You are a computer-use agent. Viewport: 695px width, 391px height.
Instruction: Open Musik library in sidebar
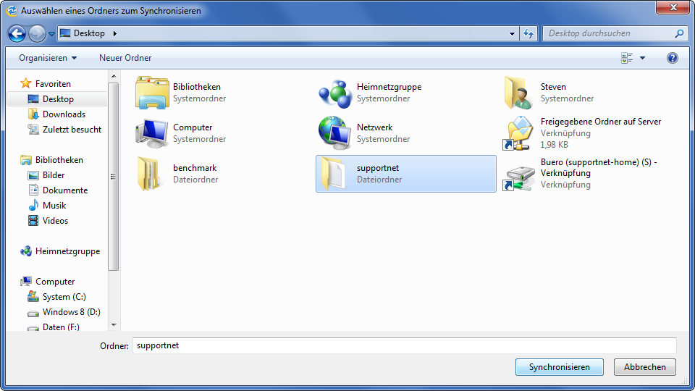coord(54,206)
